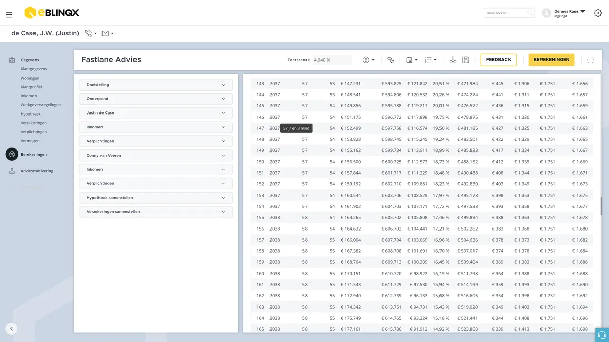Open the headset support widget

click(602, 335)
